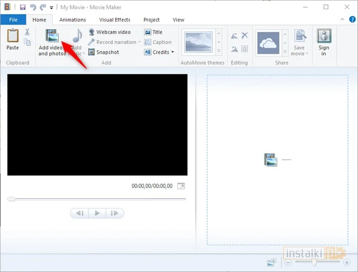Switch to the Visual Effects tab
Viewport: 358px width, 272px height.
[x=114, y=20]
